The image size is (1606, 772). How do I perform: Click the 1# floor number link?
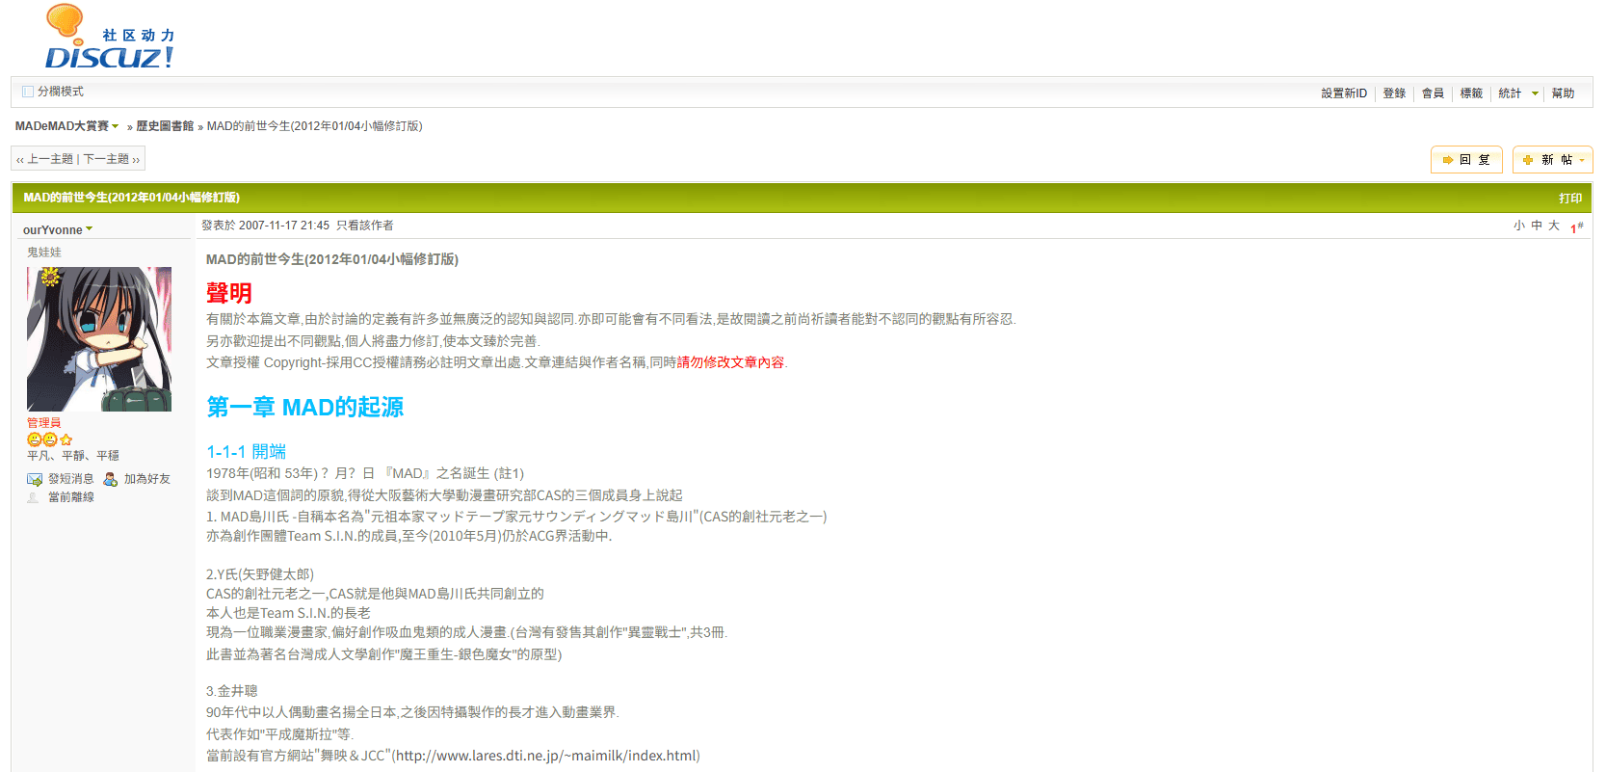1577,227
